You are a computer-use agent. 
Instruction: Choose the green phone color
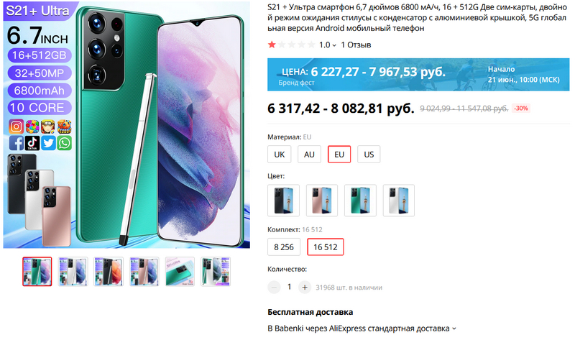point(359,201)
